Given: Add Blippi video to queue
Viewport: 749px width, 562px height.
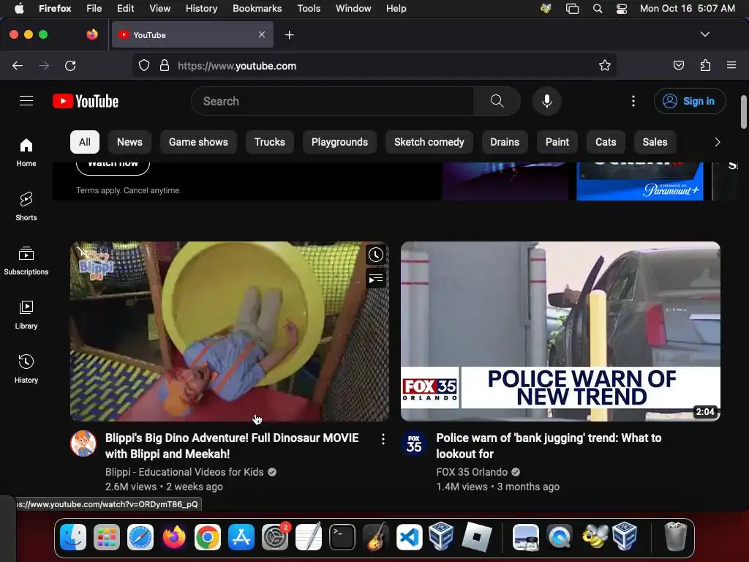Looking at the screenshot, I should 376,279.
